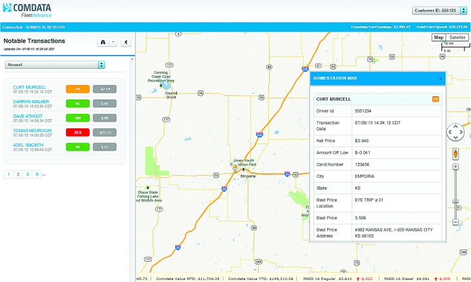This screenshot has width=471, height=282.
Task: Go to page 3 of transactions
Action: [x=27, y=174]
